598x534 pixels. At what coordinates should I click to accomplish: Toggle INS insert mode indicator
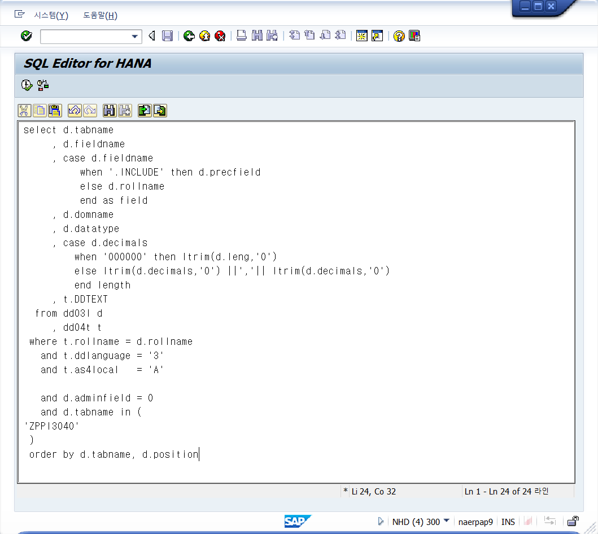click(x=508, y=522)
